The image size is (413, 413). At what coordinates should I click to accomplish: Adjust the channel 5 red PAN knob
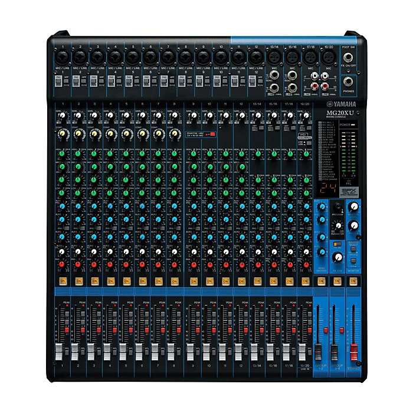pyautogui.click(x=126, y=264)
